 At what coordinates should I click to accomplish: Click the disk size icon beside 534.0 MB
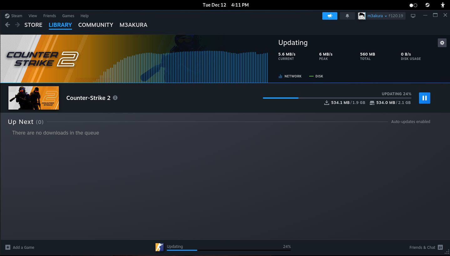[372, 102]
